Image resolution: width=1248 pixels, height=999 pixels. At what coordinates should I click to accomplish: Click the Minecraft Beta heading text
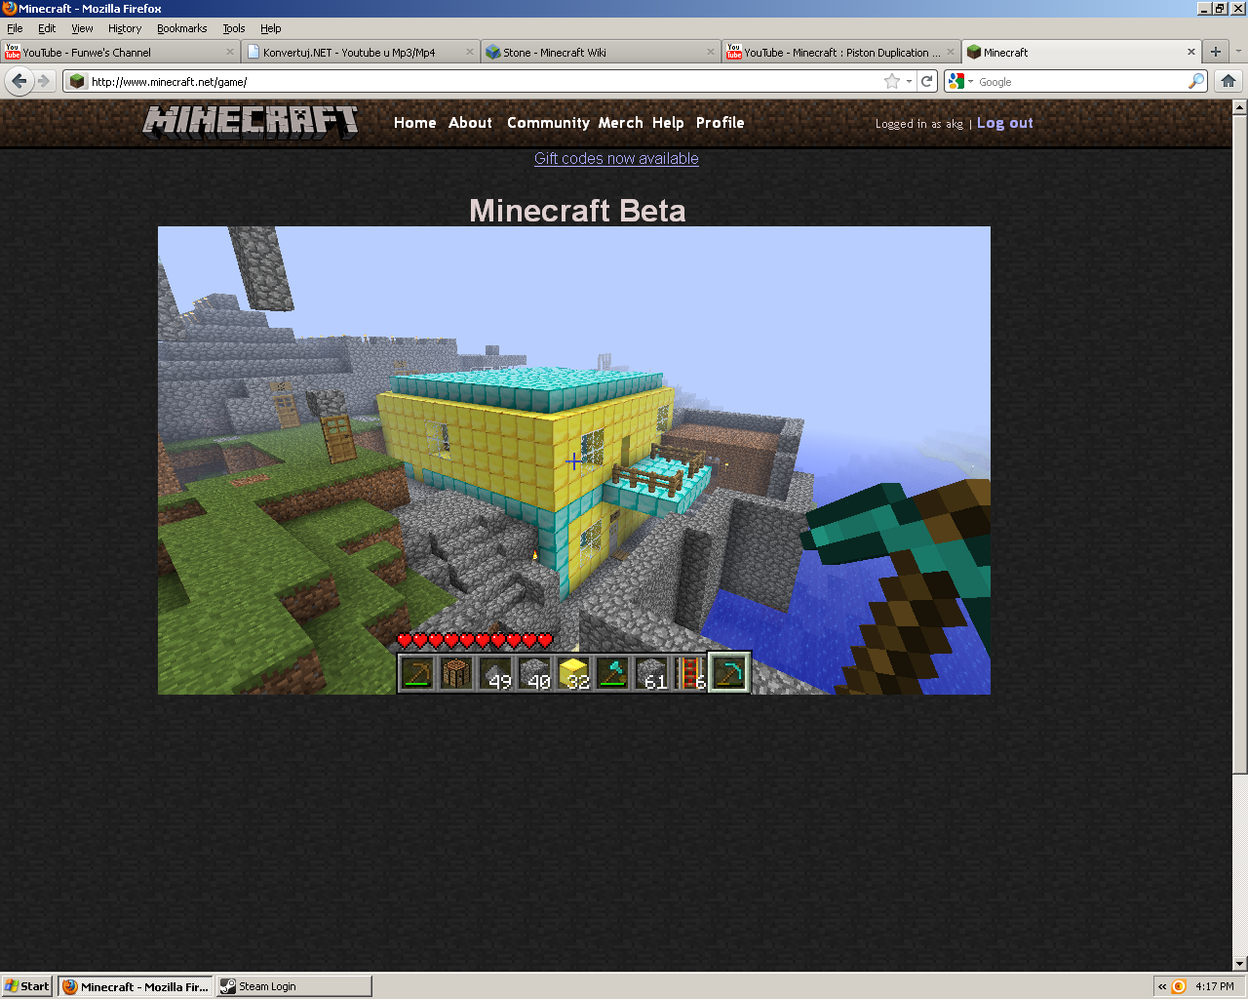(x=577, y=210)
